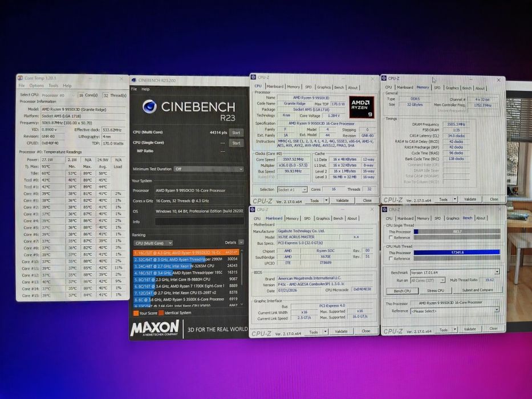
Task: Open the Minimum Test Duration dropdown
Action: pos(209,169)
